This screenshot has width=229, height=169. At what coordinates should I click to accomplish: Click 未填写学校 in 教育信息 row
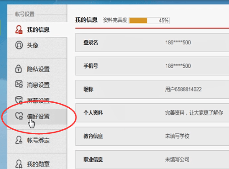(x=177, y=136)
